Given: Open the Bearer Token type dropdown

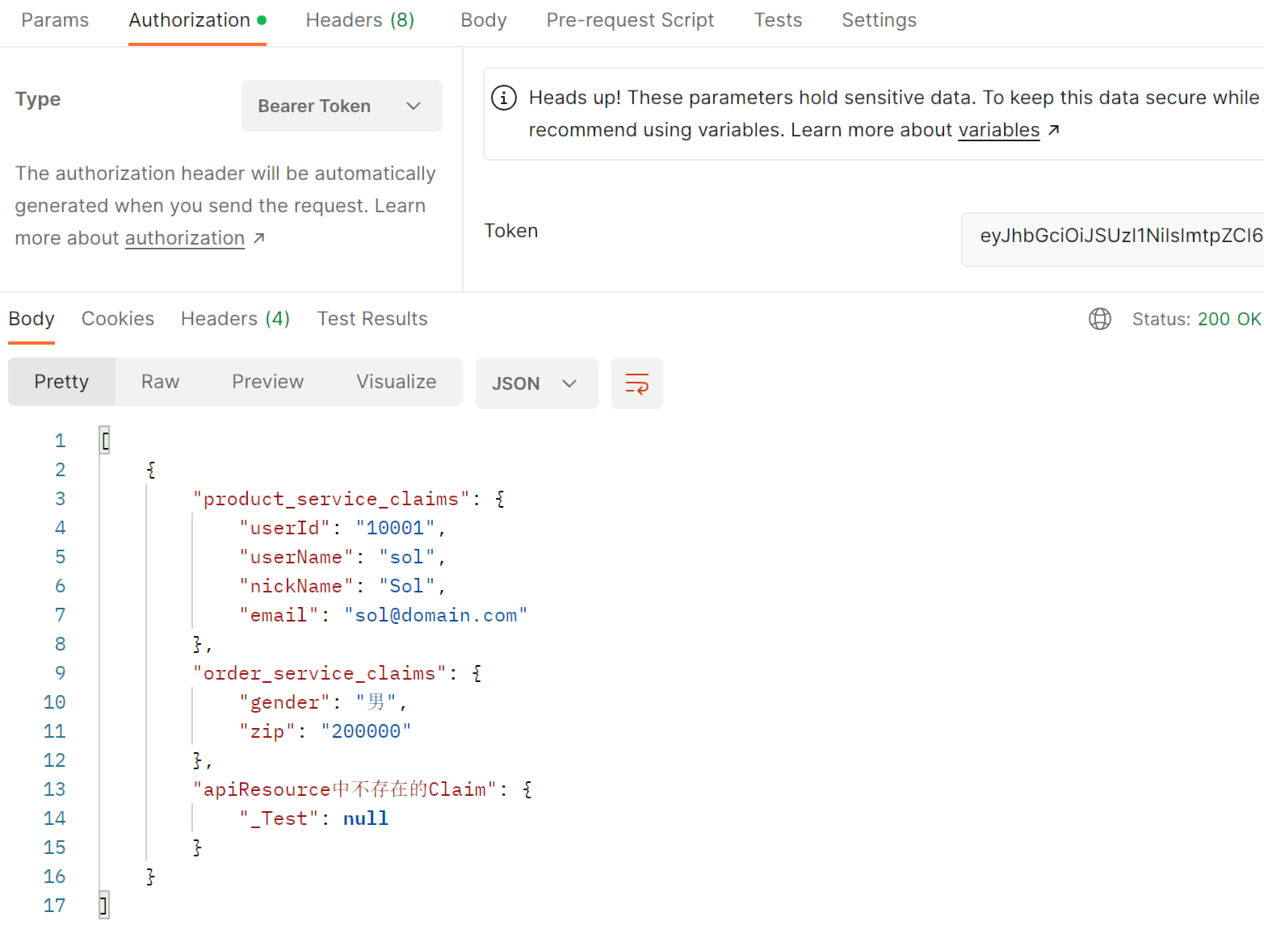Looking at the screenshot, I should point(342,106).
